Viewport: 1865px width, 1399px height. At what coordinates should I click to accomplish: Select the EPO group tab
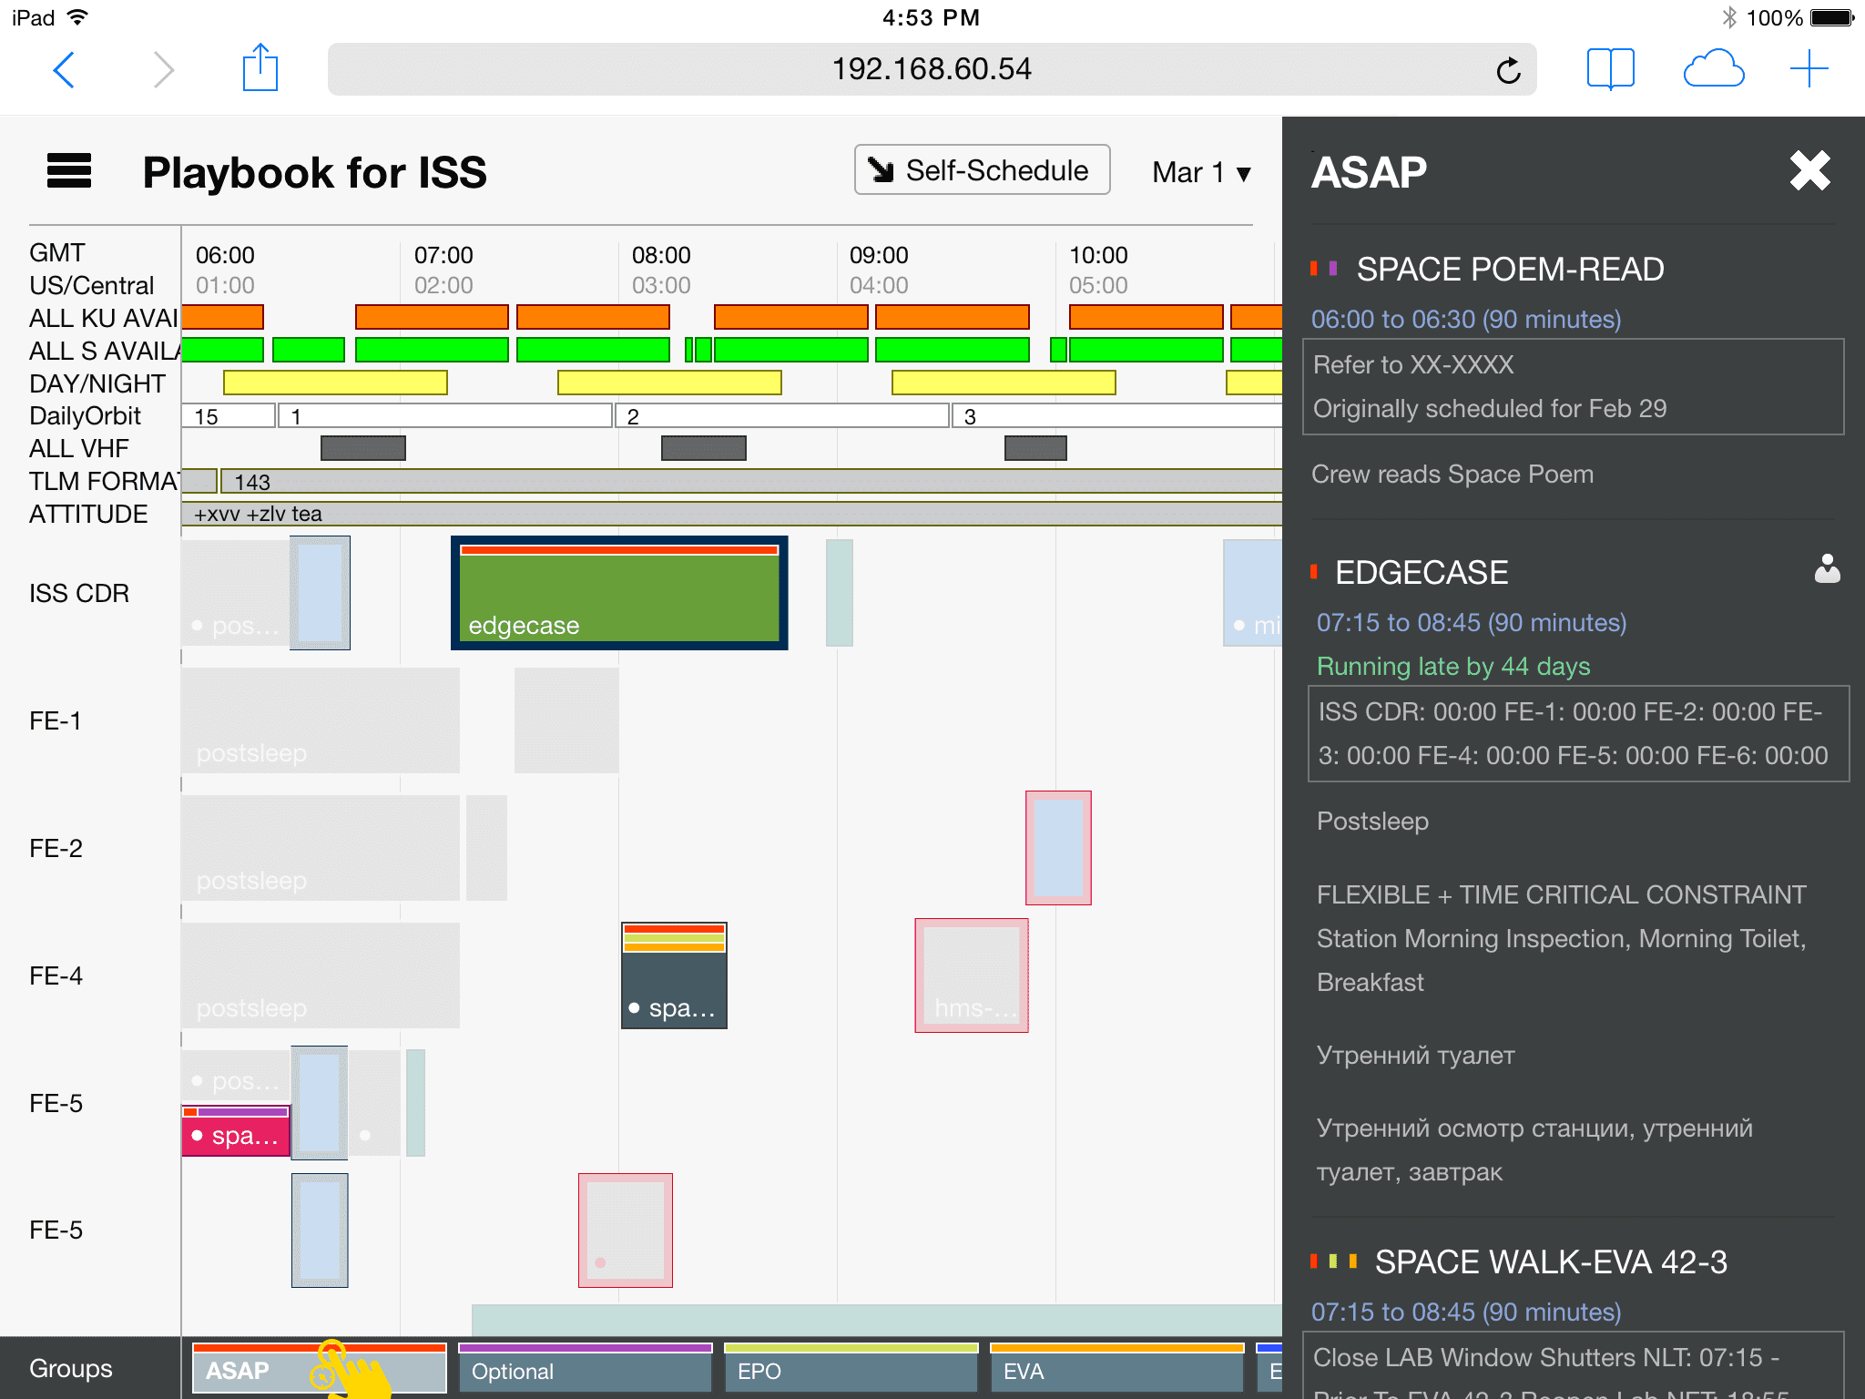(851, 1368)
